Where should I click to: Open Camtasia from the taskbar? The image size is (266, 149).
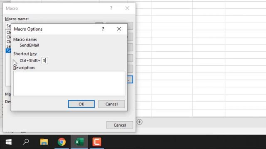pos(97,142)
